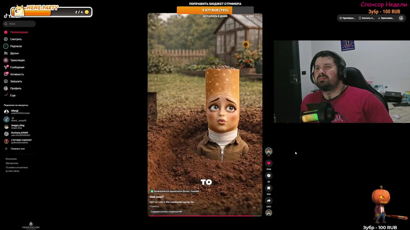Open СТЕТХЕМ ГОВОРИТ account
This screenshot has height=230, width=410.
(x=18, y=141)
